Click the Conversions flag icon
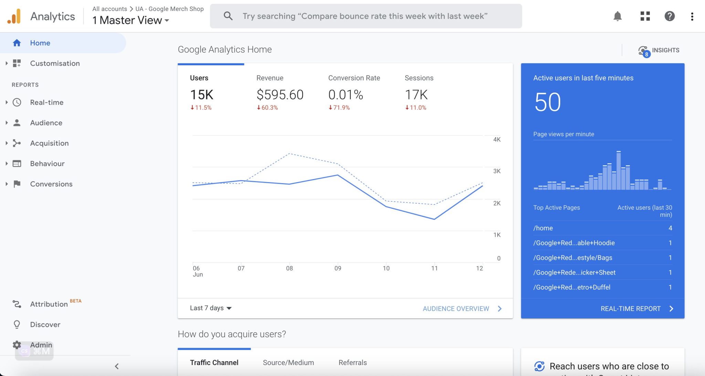Viewport: 705px width, 376px height. [x=17, y=184]
